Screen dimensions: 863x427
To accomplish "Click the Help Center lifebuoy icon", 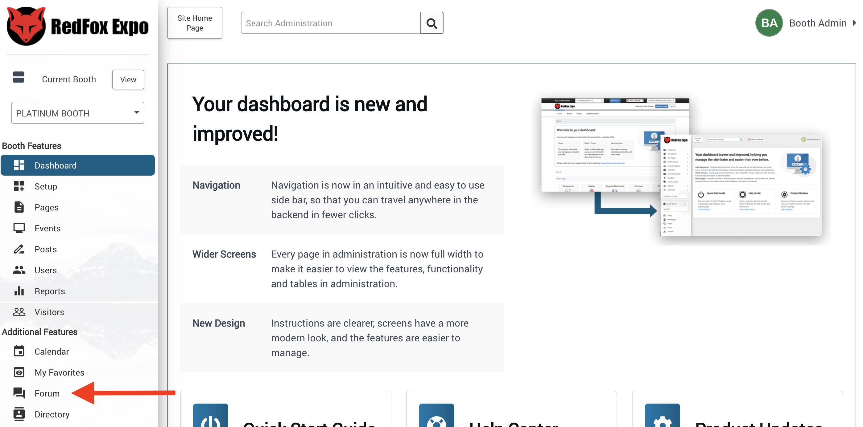I will tap(436, 415).
